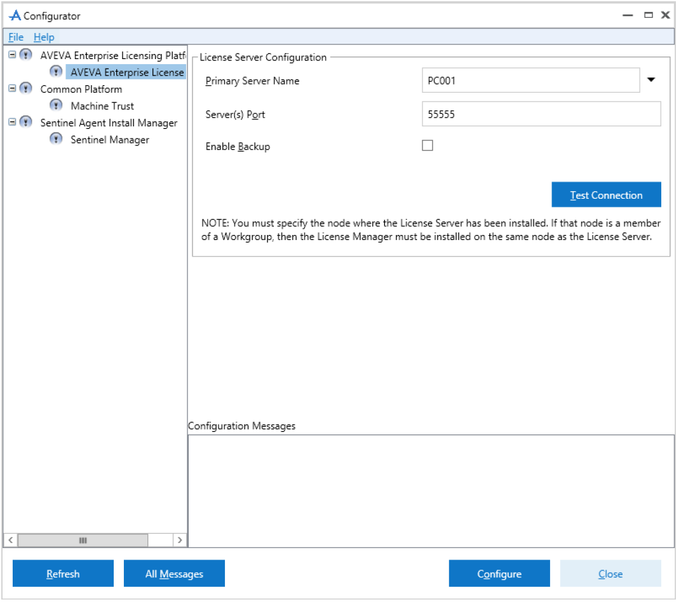Click status icon beside Machine Trust
Viewport: 681px width, 604px height.
tap(56, 105)
